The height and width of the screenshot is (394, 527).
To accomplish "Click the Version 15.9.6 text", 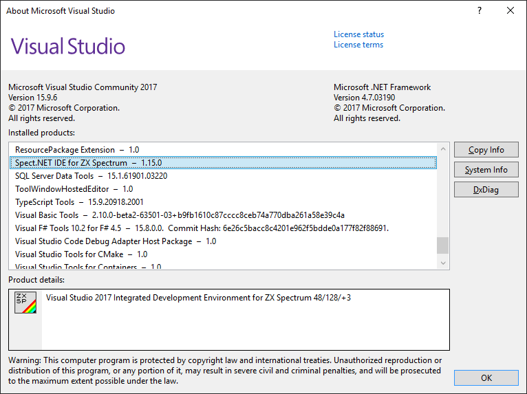I will [x=32, y=98].
